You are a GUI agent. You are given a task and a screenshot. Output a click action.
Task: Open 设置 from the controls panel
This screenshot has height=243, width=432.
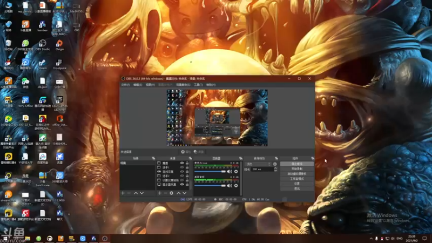click(296, 184)
